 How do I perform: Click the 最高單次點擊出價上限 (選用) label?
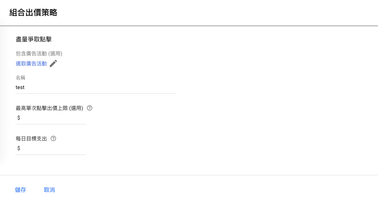(x=49, y=108)
